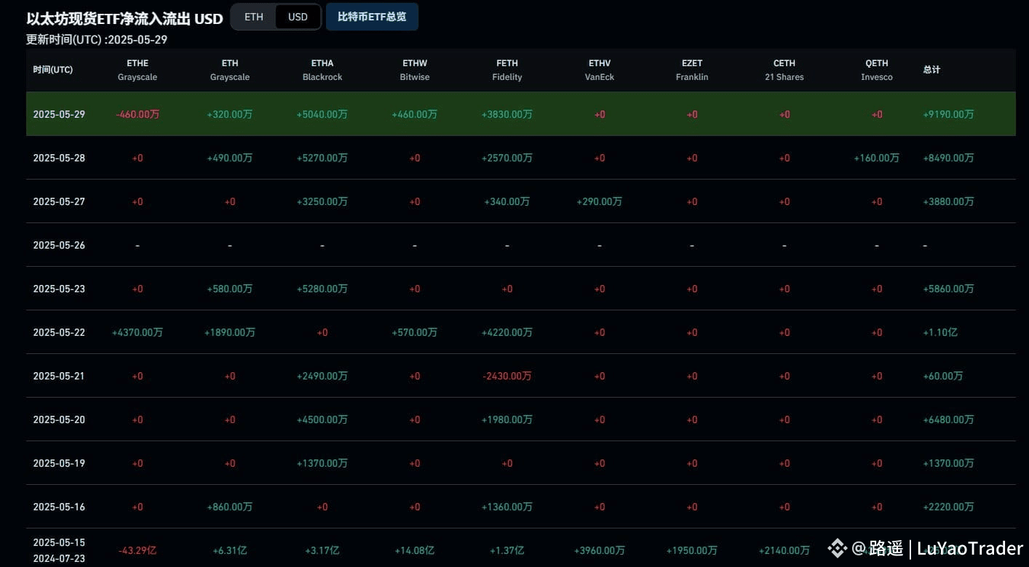1029x567 pixels.
Task: Click the +5270.00万 Blackrock value
Action: (322, 158)
